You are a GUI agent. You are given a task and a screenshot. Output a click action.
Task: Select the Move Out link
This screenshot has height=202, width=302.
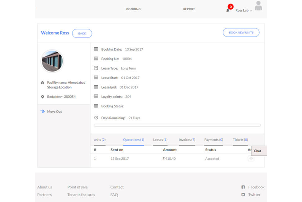coord(54,111)
